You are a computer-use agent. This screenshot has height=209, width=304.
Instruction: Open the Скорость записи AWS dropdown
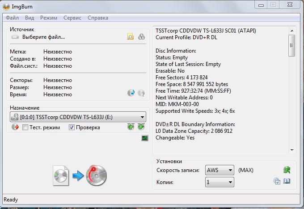tap(230, 170)
